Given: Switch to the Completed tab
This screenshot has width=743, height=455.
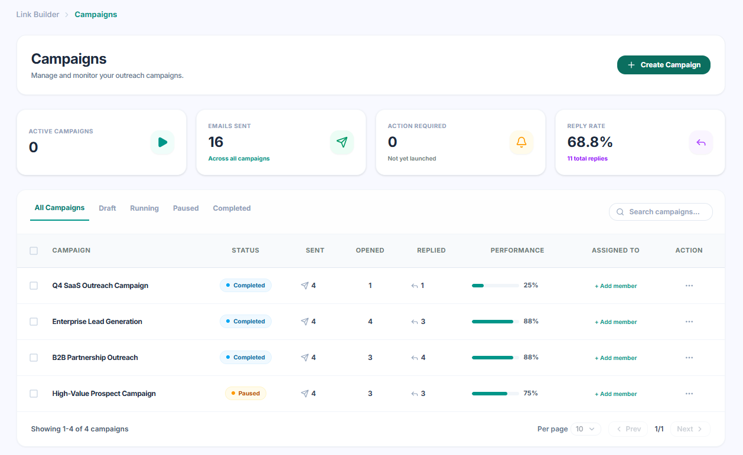Looking at the screenshot, I should coord(232,208).
